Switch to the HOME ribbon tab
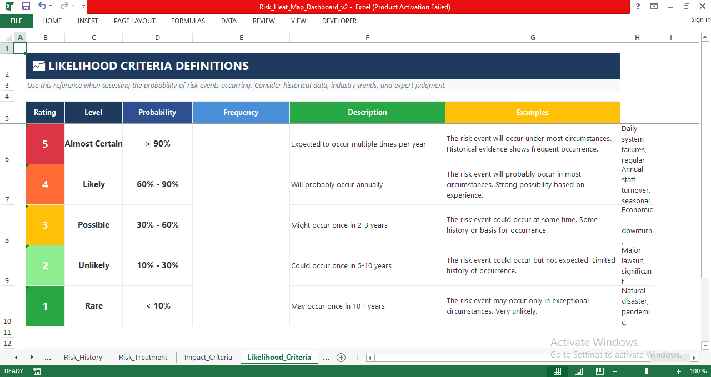Image resolution: width=711 pixels, height=377 pixels. [52, 21]
